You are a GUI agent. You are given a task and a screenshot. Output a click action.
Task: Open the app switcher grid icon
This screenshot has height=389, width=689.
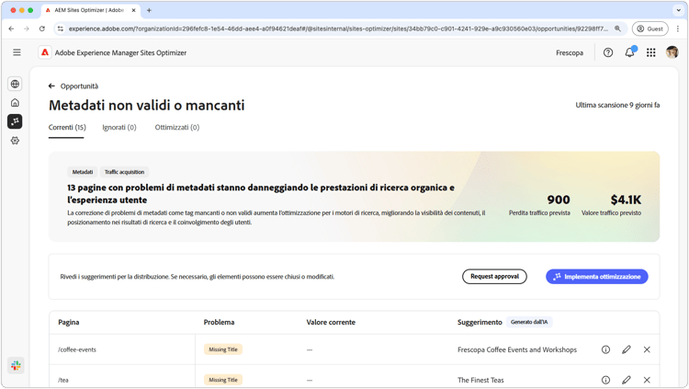click(x=650, y=52)
